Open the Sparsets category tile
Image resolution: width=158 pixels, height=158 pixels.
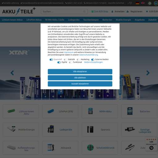point(100,130)
